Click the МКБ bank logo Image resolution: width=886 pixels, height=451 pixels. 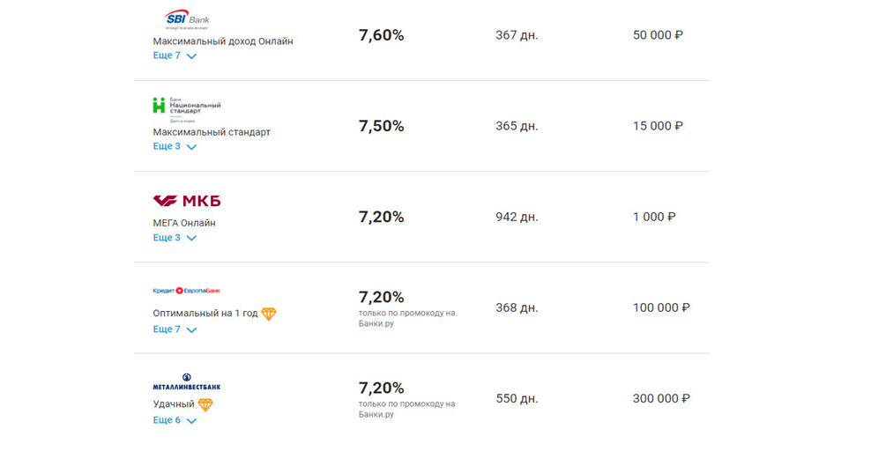point(187,201)
